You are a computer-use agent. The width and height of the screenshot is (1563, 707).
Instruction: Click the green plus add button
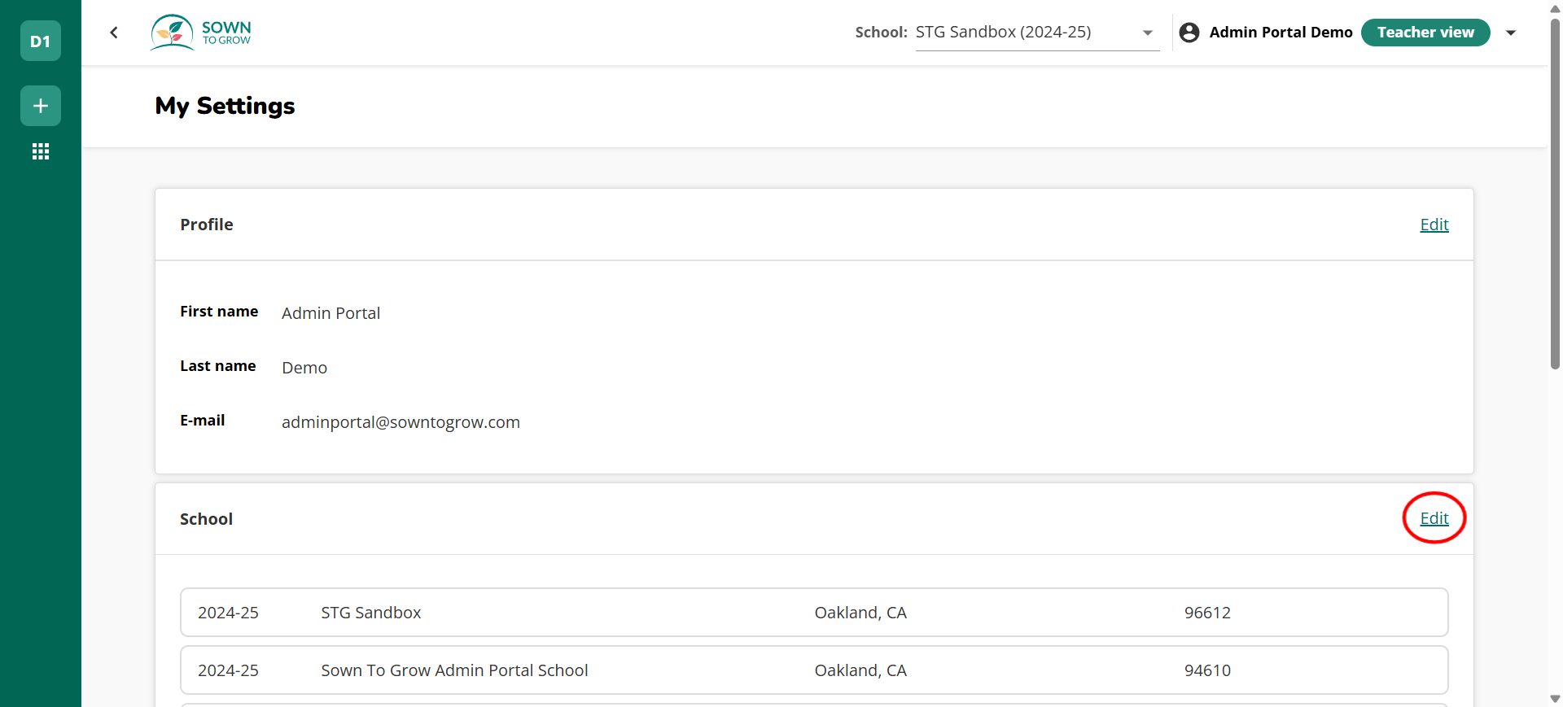click(x=40, y=106)
